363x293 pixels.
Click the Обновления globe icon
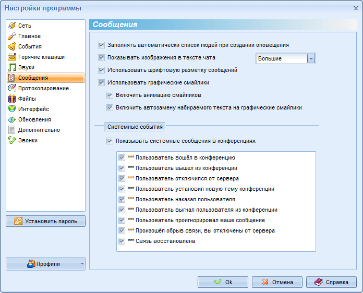pyautogui.click(x=12, y=119)
